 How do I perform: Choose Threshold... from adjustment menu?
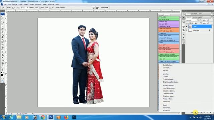pos(167,108)
